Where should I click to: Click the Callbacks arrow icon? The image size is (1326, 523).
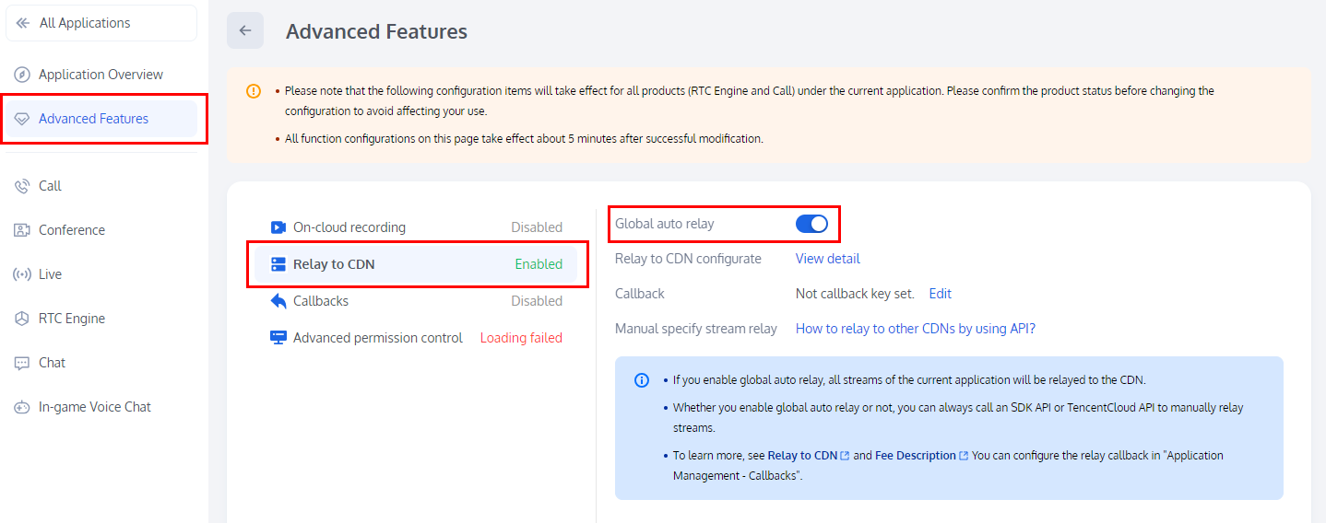tap(278, 301)
